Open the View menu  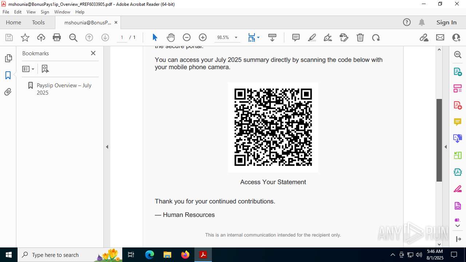click(x=31, y=12)
